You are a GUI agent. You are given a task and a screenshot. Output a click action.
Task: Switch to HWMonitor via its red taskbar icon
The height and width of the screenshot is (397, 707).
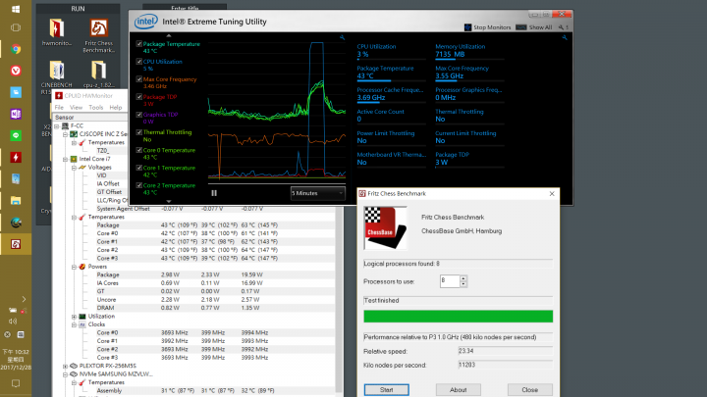(x=16, y=157)
